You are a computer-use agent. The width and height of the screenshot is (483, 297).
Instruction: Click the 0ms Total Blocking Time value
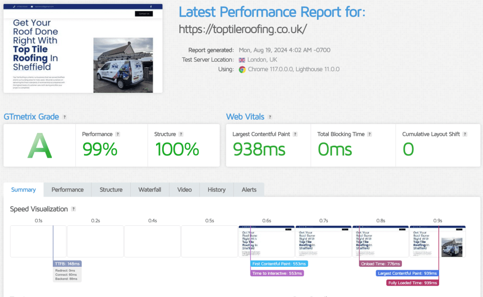pos(334,149)
